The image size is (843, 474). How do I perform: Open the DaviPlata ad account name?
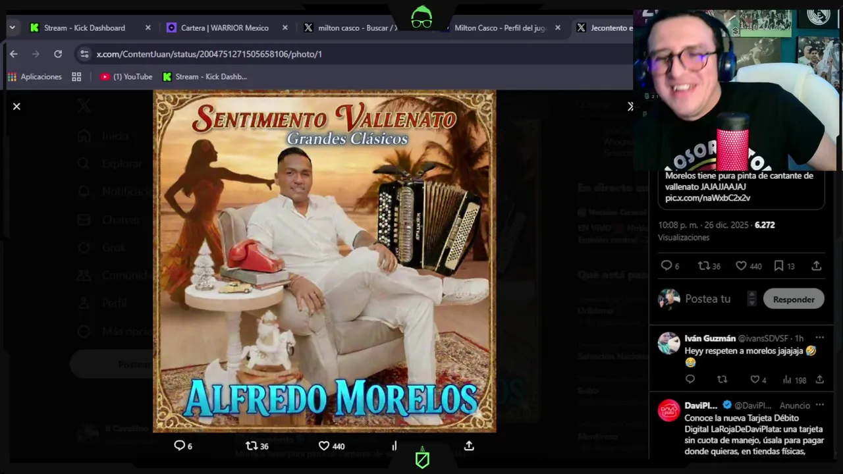point(701,406)
